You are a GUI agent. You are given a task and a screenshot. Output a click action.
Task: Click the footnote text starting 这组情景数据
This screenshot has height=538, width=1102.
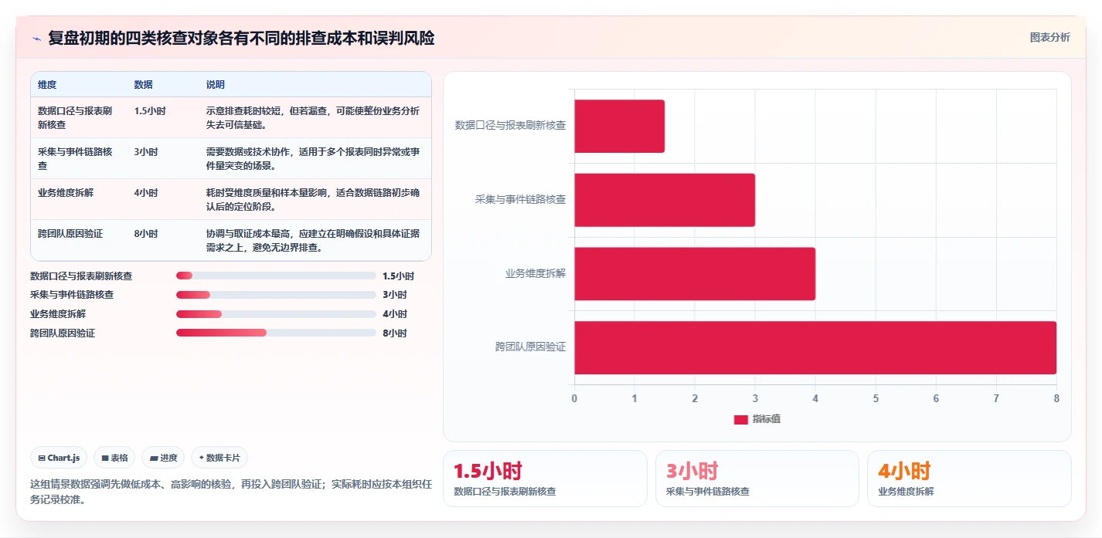[x=231, y=492]
